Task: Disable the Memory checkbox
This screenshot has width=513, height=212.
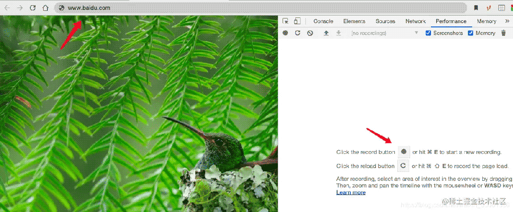Action: pos(470,33)
